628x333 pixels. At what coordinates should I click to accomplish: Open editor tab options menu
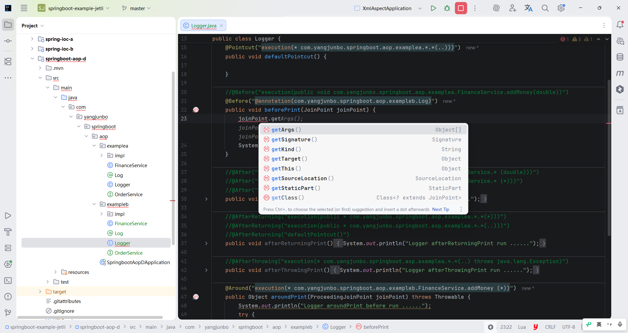pyautogui.click(x=604, y=25)
